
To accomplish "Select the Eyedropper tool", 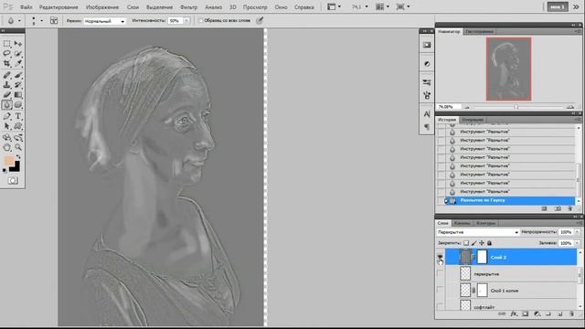I will (18, 64).
